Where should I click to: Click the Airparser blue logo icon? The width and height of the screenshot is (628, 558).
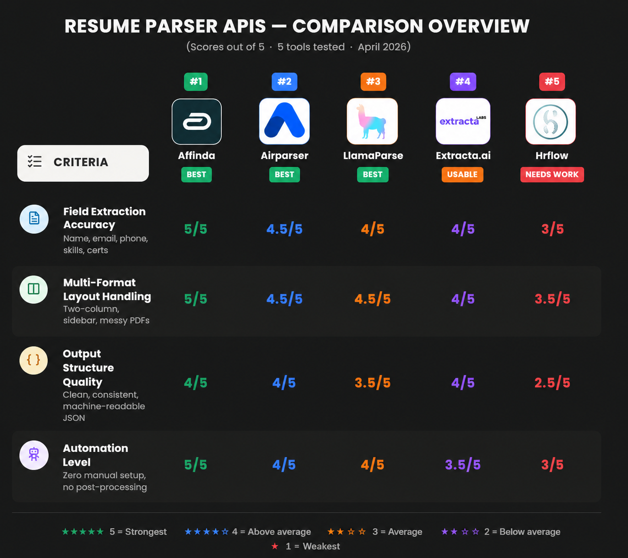click(x=285, y=121)
